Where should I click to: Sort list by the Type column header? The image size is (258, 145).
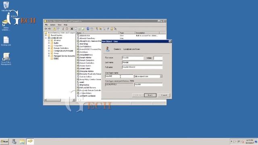point(127,33)
